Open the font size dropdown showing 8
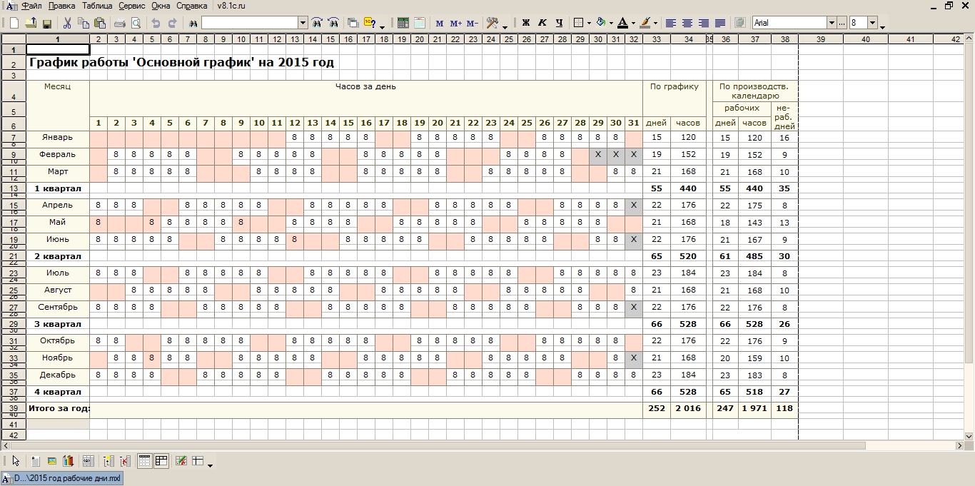 (x=872, y=23)
